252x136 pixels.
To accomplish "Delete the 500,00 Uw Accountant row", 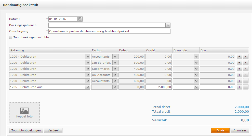I will pyautogui.click(x=246, y=75).
